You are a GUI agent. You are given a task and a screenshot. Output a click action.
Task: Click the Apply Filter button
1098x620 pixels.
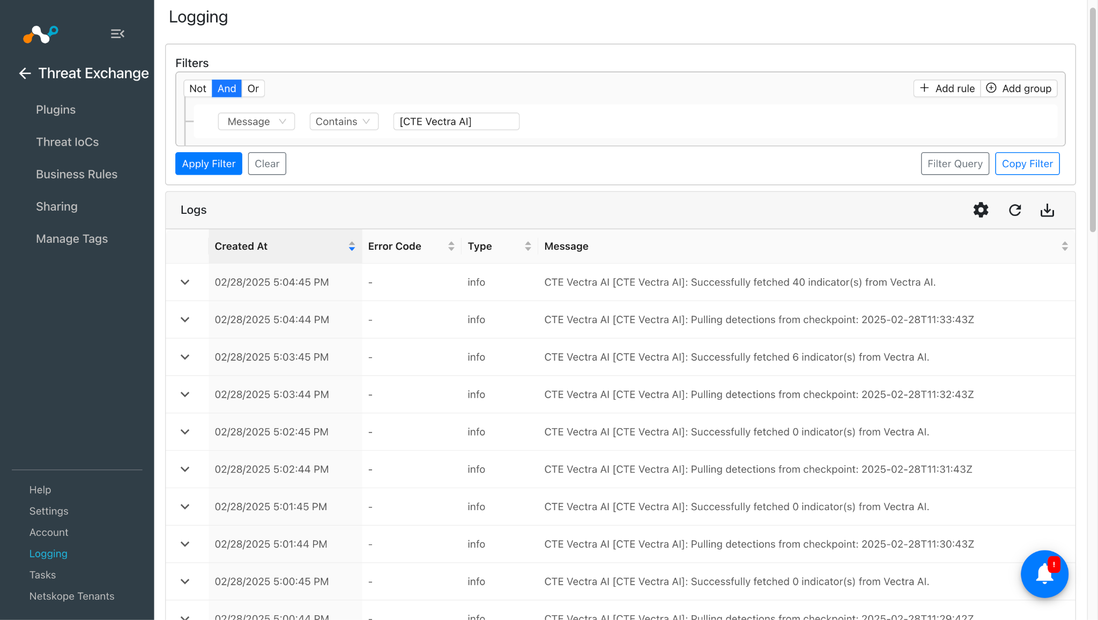209,163
